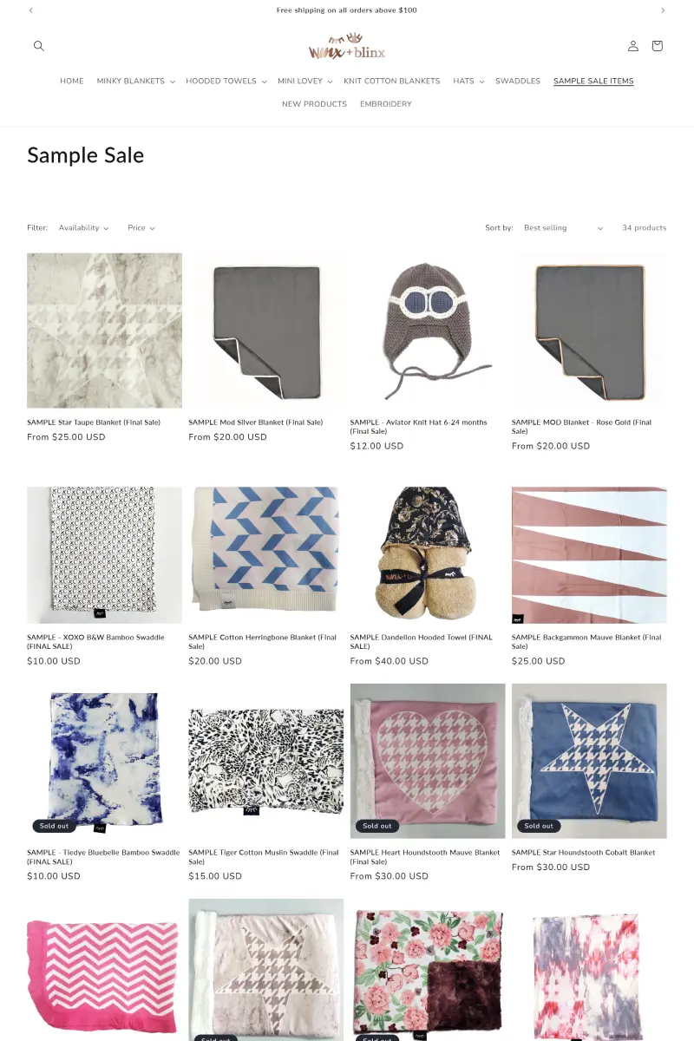Image resolution: width=694 pixels, height=1041 pixels.
Task: Open SAMPLE Star Taupe Blanket product link
Action: tap(94, 422)
